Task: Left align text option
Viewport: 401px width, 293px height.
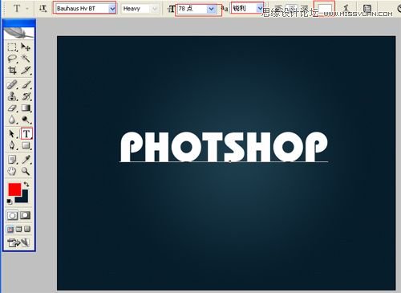Action: coord(278,9)
